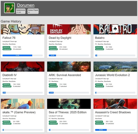Image resolution: width=138 pixels, height=134 pixels.
Task: Click the Gamerscore badge under skate.
Action: [x=6, y=122]
